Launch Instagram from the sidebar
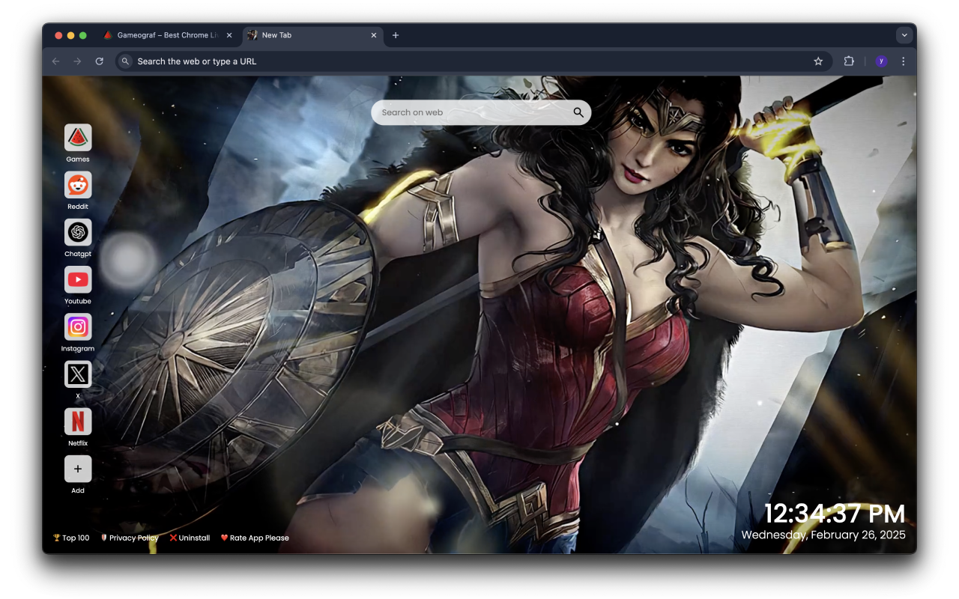The height and width of the screenshot is (599, 959). pyautogui.click(x=78, y=327)
